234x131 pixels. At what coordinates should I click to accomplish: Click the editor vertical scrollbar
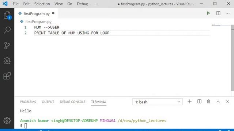point(233,58)
